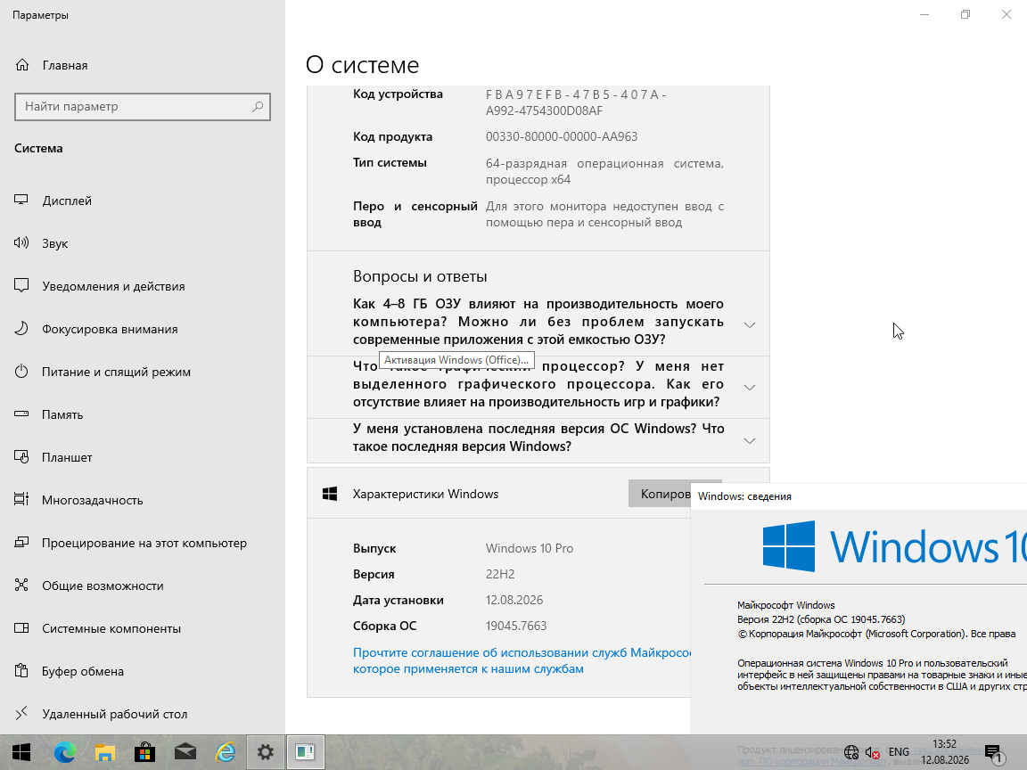Viewport: 1027px width, 770px height.
Task: Open Дисплей display icon in sidebar
Action: (21, 201)
